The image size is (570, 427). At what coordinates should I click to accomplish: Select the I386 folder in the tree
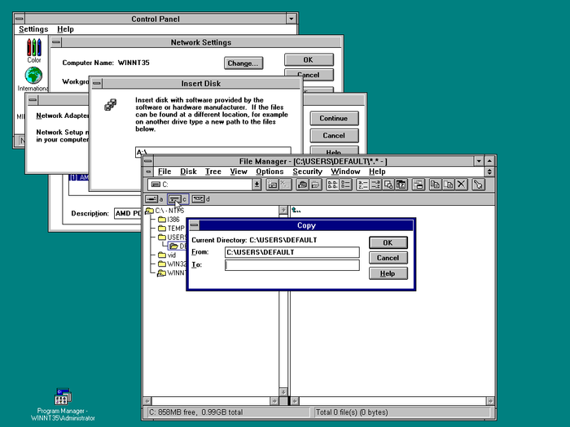[x=173, y=220]
